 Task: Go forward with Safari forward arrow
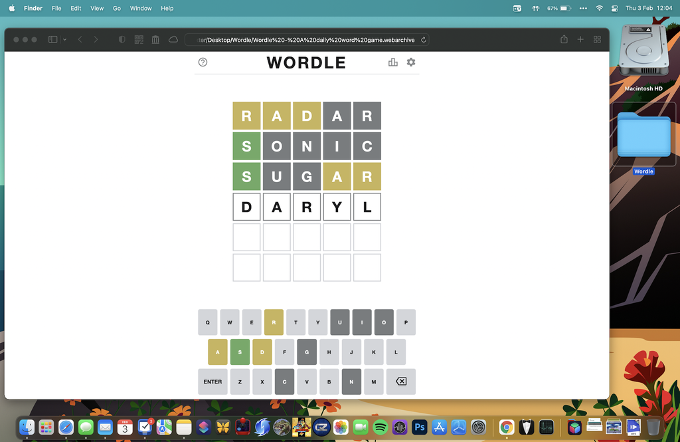tap(96, 39)
